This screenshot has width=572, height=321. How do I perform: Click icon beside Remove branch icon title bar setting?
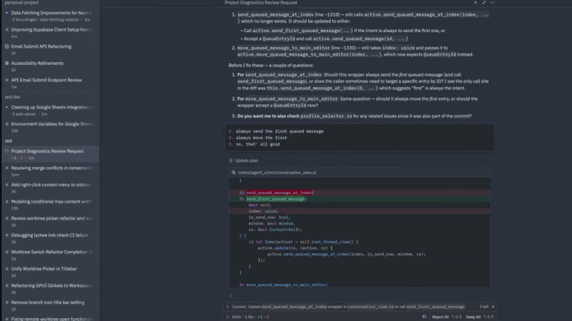6,302
